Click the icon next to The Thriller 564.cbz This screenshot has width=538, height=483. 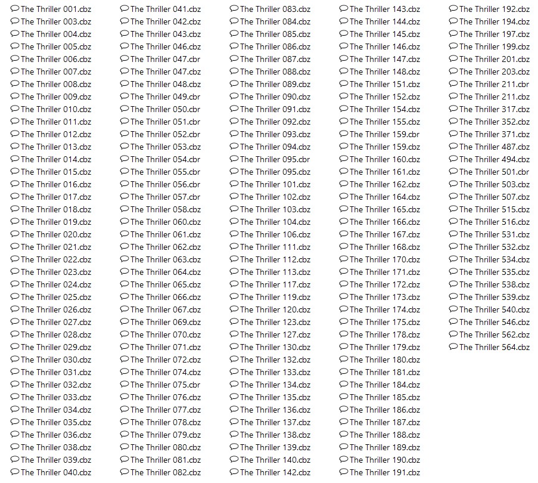[x=453, y=346]
